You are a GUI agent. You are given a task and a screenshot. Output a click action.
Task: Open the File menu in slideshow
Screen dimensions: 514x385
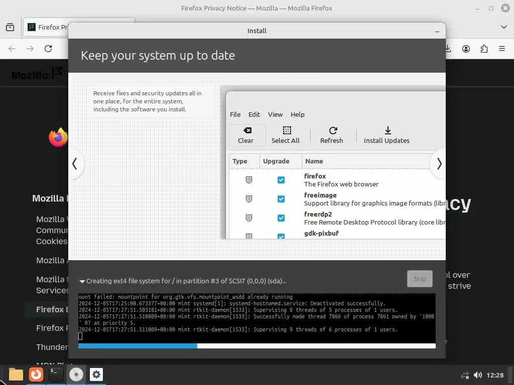pyautogui.click(x=235, y=115)
